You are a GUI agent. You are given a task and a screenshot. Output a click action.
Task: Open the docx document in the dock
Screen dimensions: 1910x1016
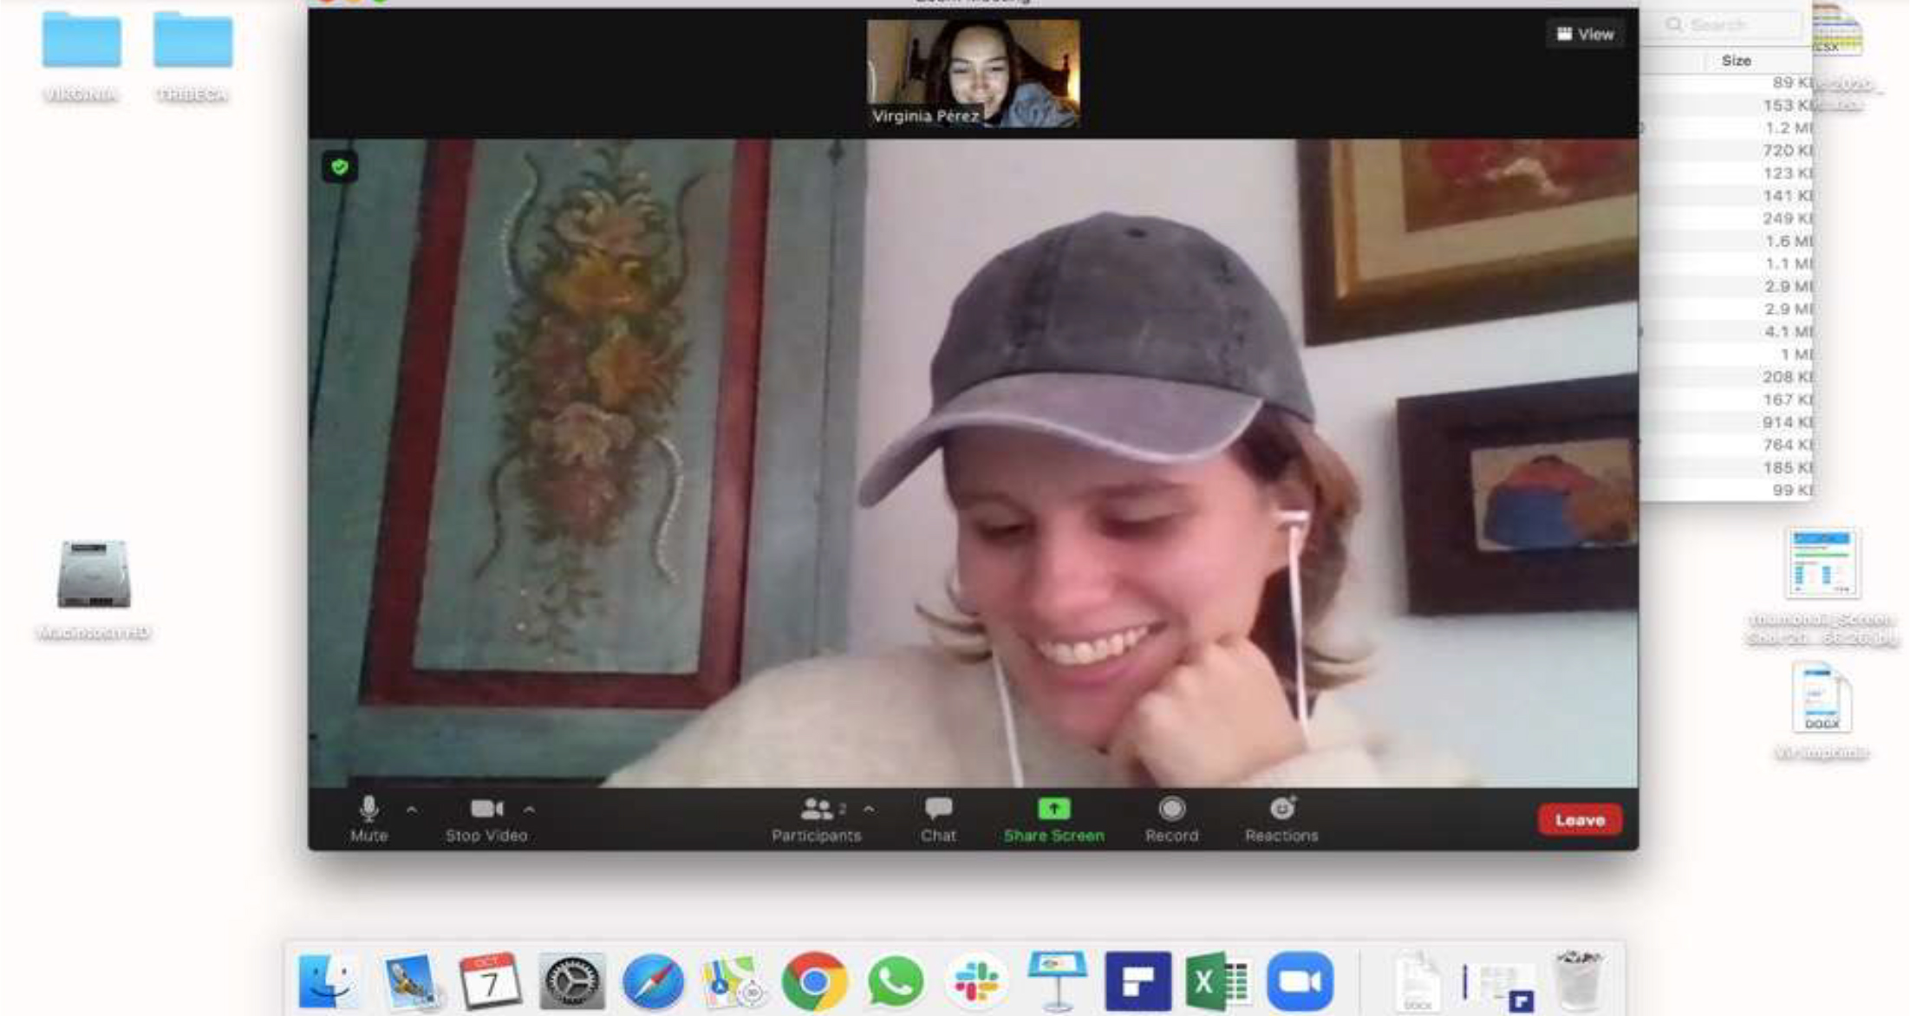1418,981
